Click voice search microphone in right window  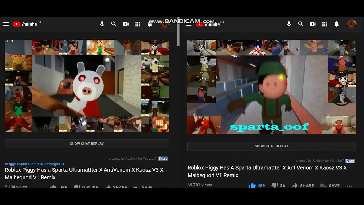[289, 24]
